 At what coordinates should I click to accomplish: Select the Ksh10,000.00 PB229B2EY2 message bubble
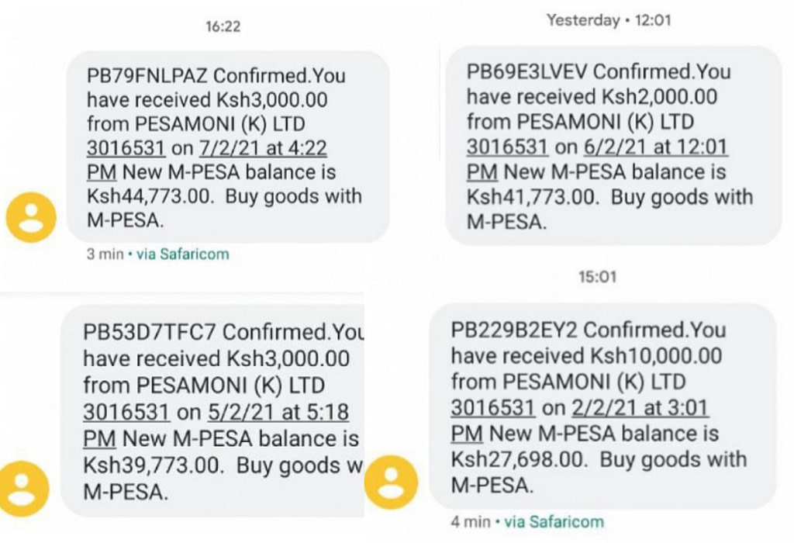(602, 406)
